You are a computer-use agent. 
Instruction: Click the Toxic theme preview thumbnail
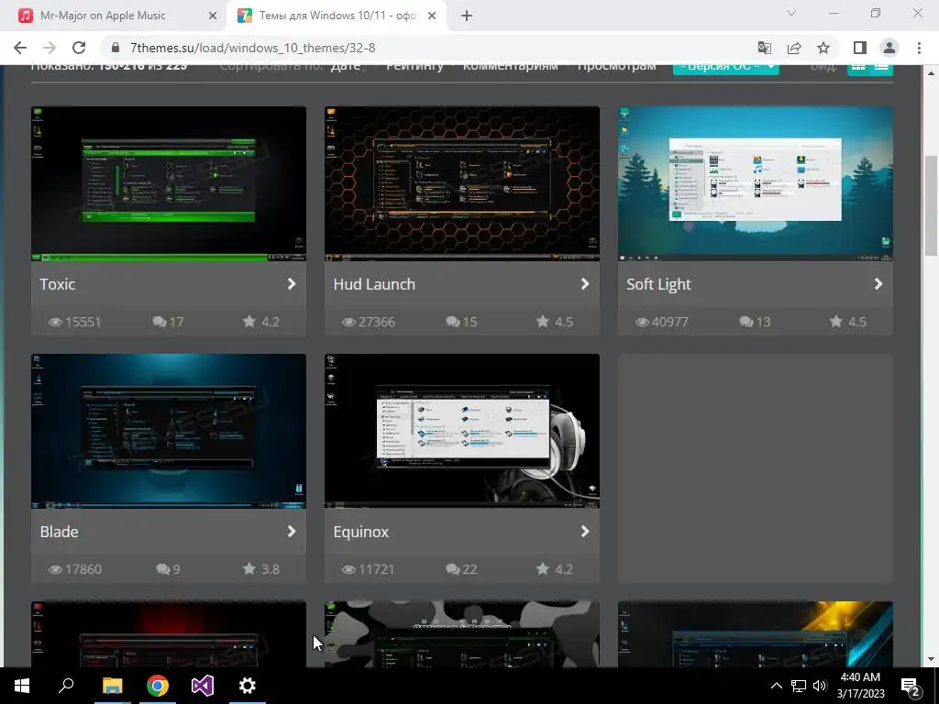pyautogui.click(x=169, y=183)
